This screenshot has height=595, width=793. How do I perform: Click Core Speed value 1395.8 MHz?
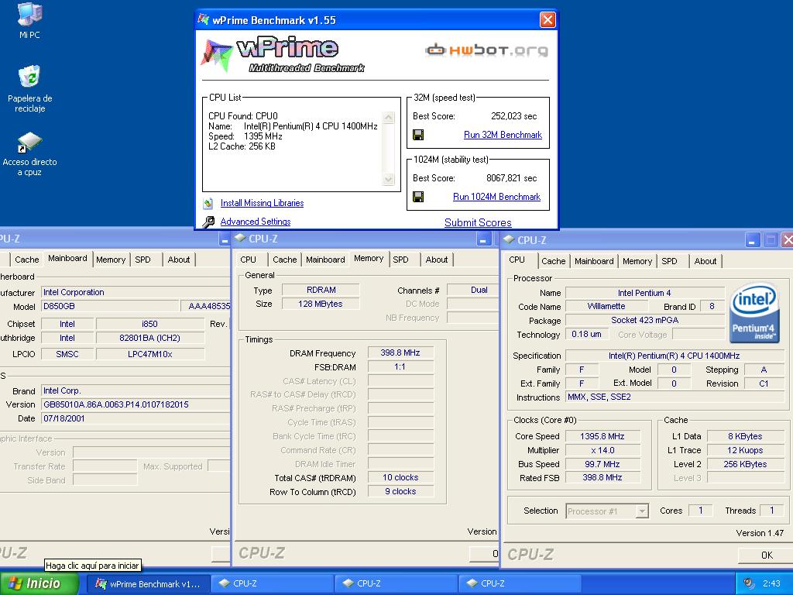pyautogui.click(x=602, y=436)
